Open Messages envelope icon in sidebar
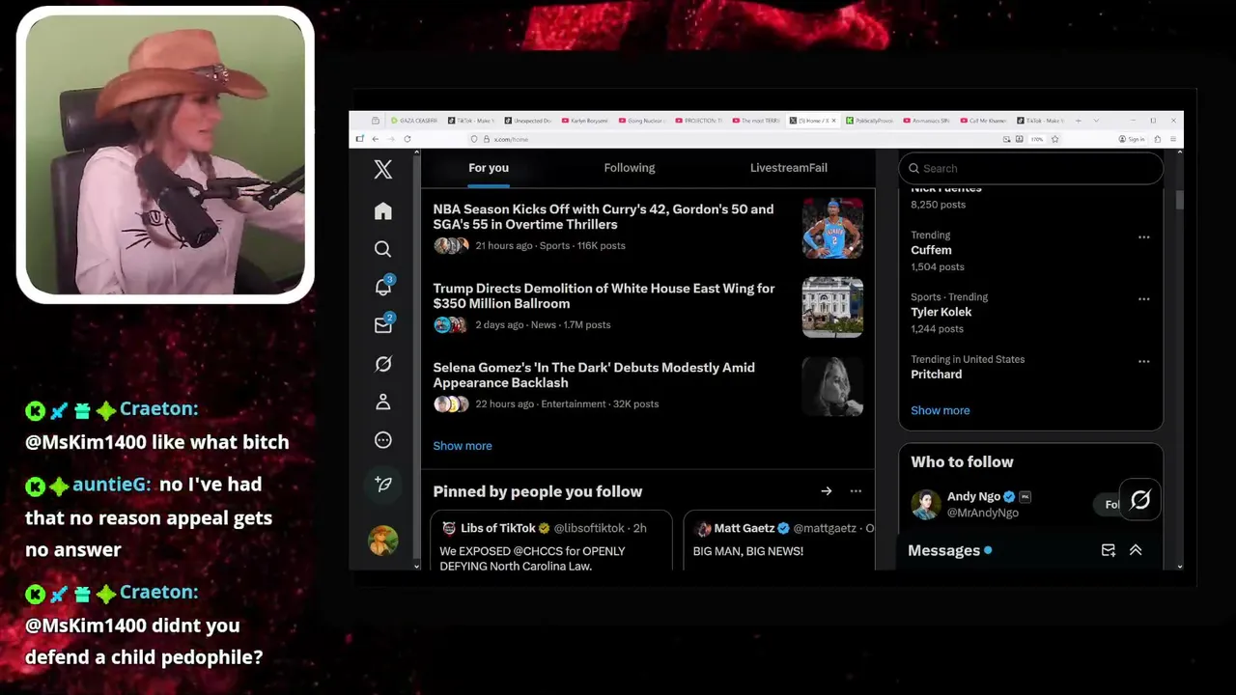 pyautogui.click(x=383, y=325)
